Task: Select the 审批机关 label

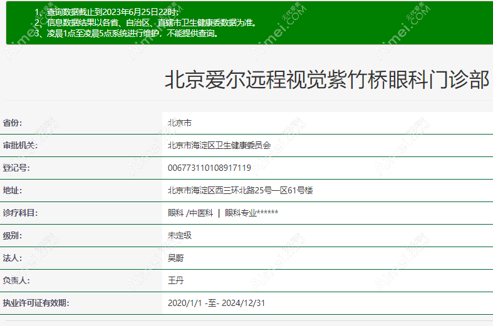Action: (20, 145)
